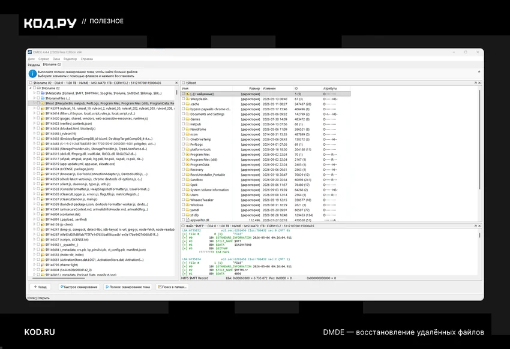The height and width of the screenshot is (349, 510).
Task: Tick the checkbox in the \$Root panel header
Action: click(x=184, y=83)
